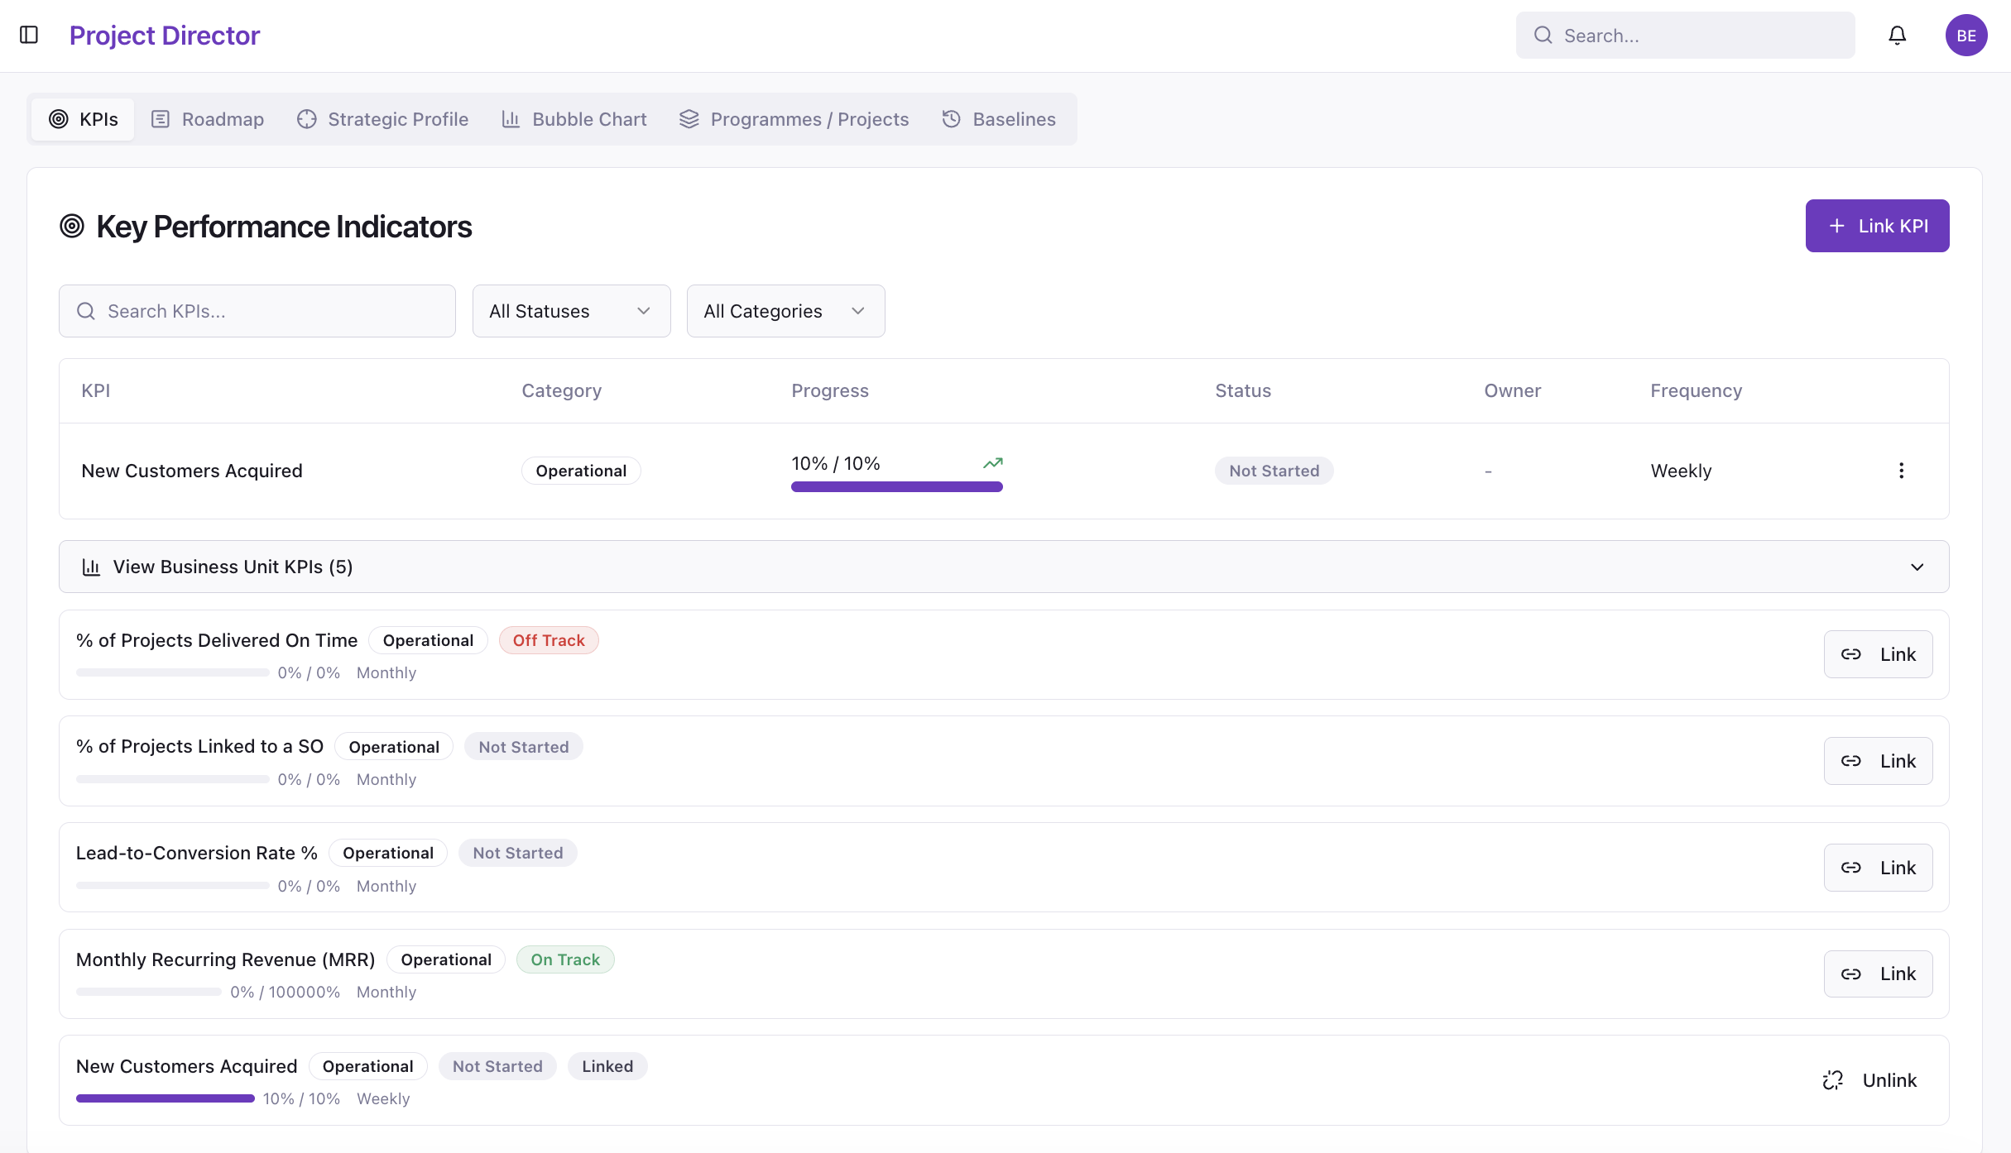Viewport: 2011px width, 1153px height.
Task: Click the target icon beside Key Performance Indicators
Action: (72, 226)
